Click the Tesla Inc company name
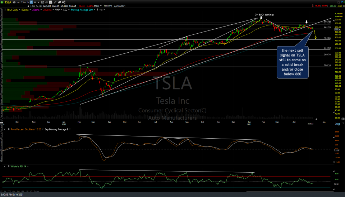This screenshot has height=197, width=345. (x=108, y=6)
